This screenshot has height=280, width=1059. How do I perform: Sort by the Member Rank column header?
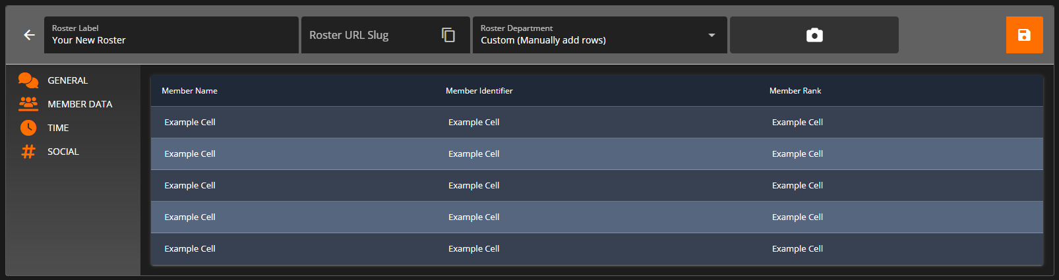pyautogui.click(x=795, y=91)
